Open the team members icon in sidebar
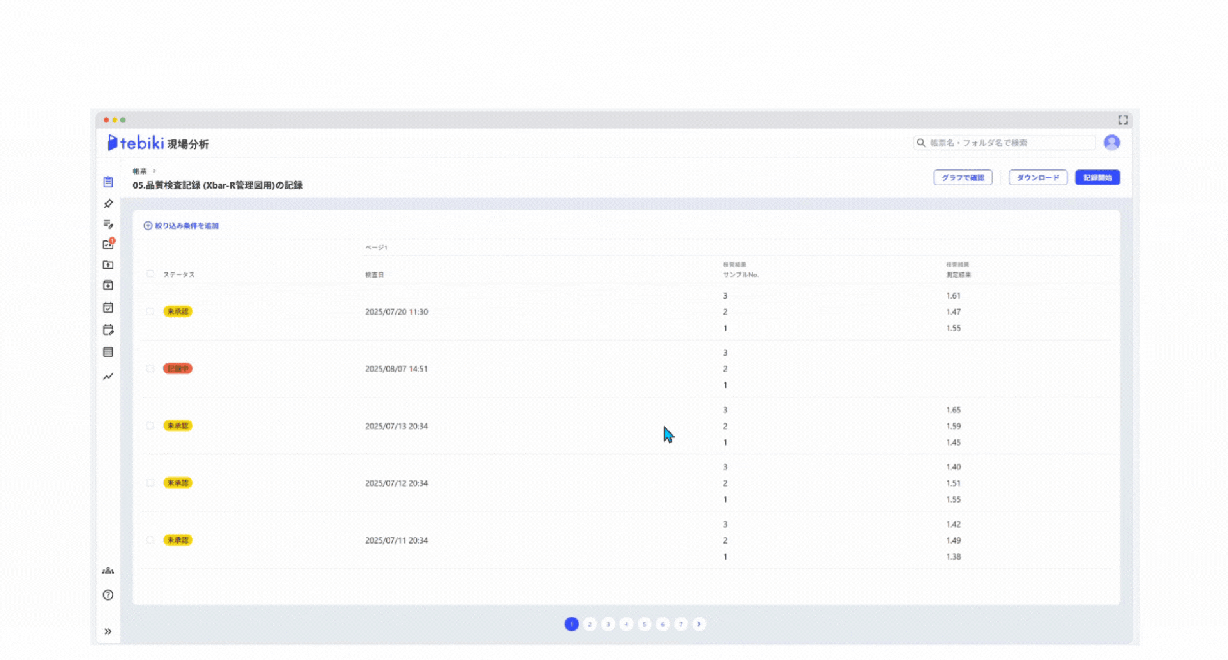The image size is (1228, 660). 108,570
